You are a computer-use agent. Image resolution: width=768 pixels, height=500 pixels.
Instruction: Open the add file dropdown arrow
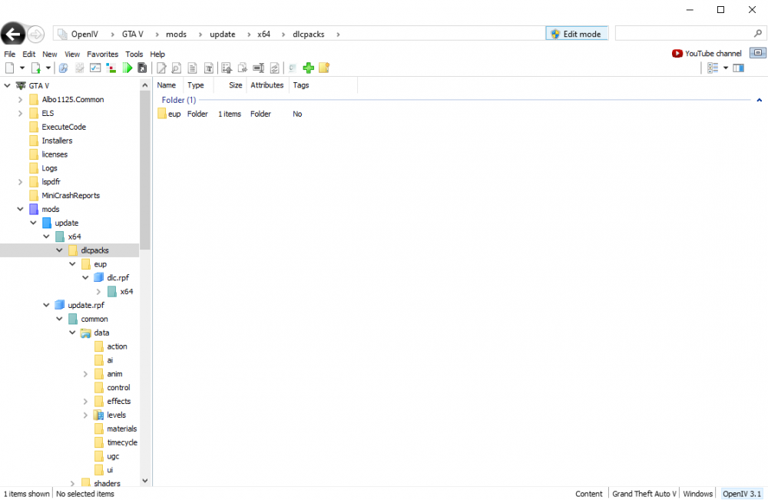click(x=48, y=68)
